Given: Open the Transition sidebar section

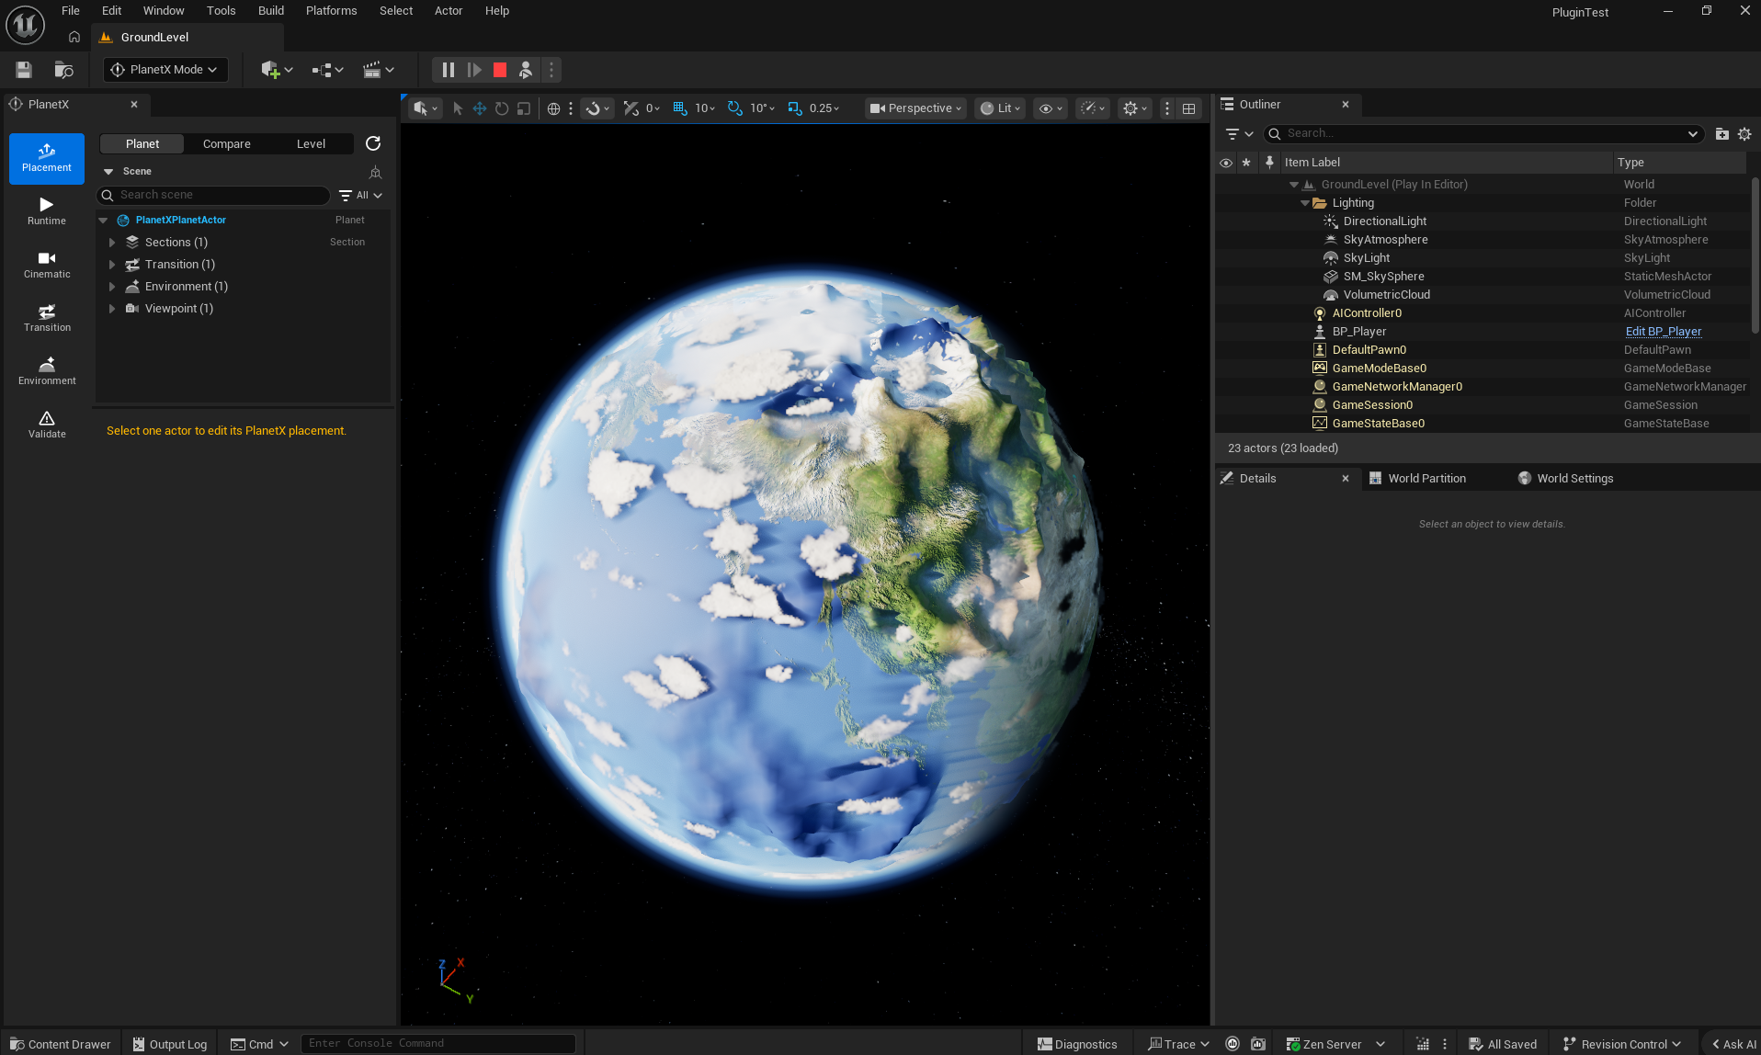Looking at the screenshot, I should [47, 318].
